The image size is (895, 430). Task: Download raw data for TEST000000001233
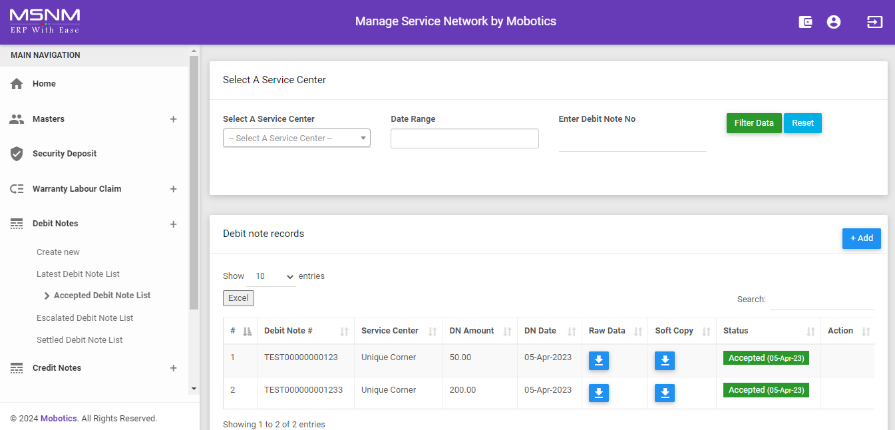pyautogui.click(x=598, y=393)
